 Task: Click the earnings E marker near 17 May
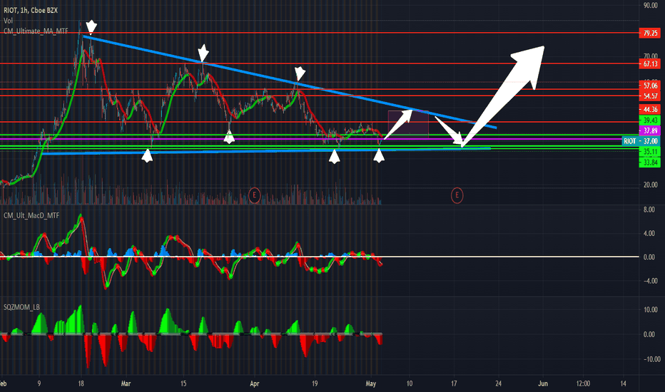[457, 195]
